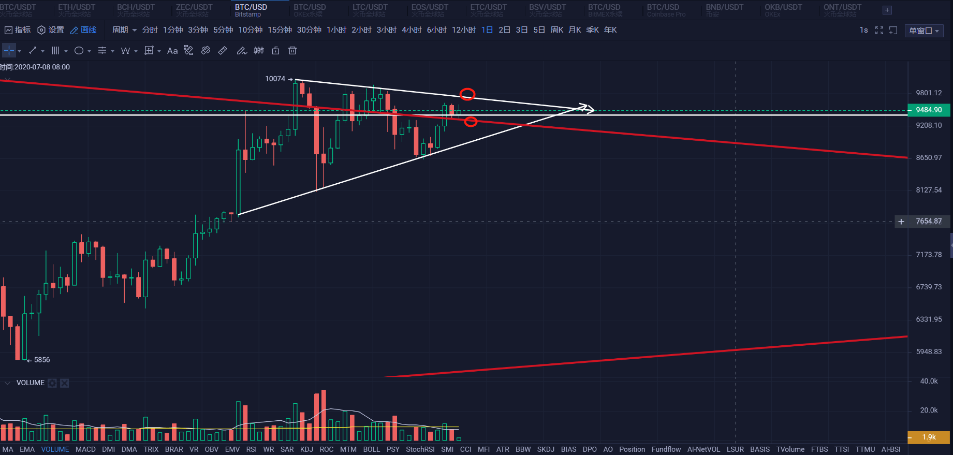Click the green 9484.90 current price tag
The height and width of the screenshot is (455, 953).
point(929,110)
